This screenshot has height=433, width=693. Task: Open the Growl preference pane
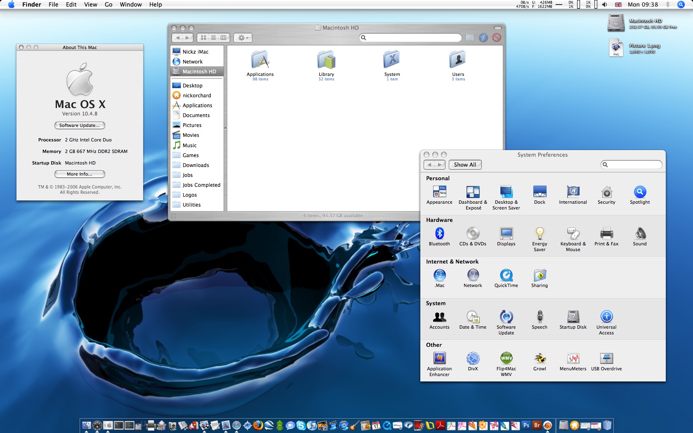[539, 359]
